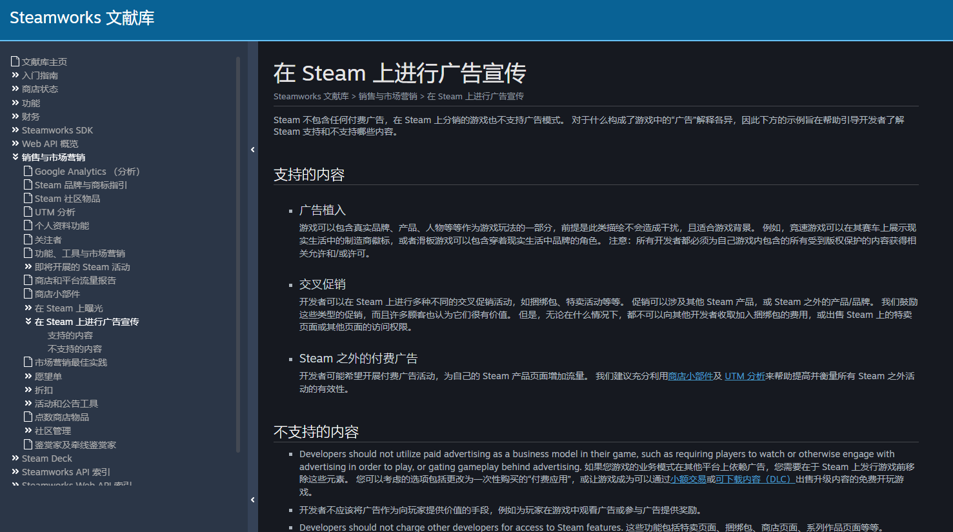The image size is (953, 532).
Task: Expand the 愿望单 chevron
Action: coord(28,376)
